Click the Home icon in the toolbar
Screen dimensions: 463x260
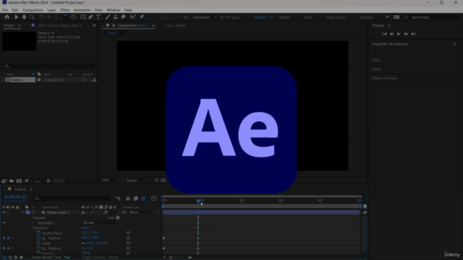pyautogui.click(x=7, y=17)
